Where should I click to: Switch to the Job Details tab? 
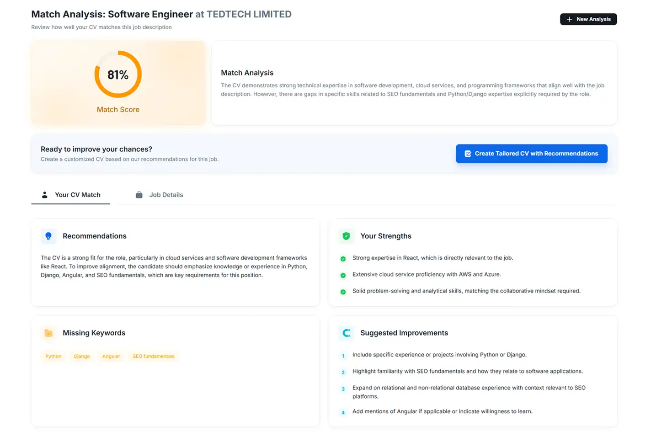160,195
